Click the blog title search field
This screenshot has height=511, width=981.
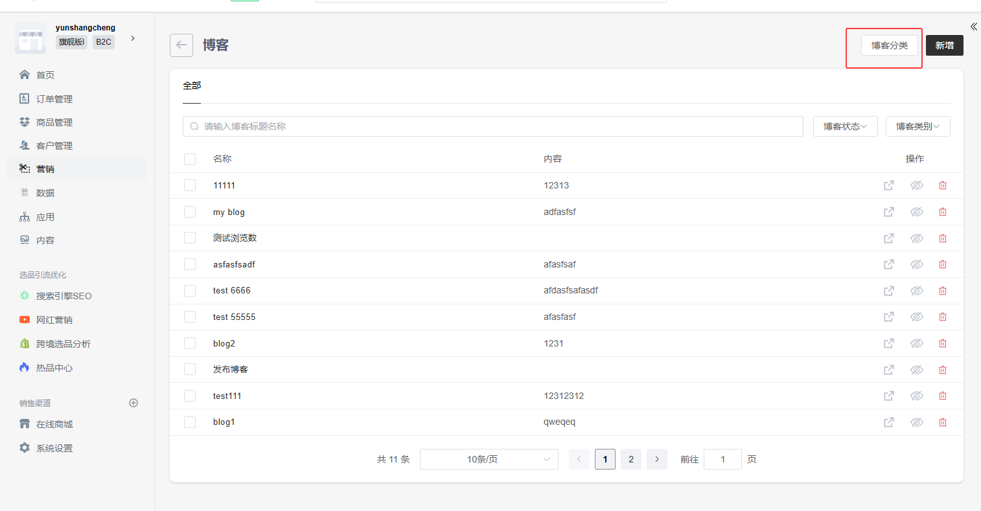492,126
